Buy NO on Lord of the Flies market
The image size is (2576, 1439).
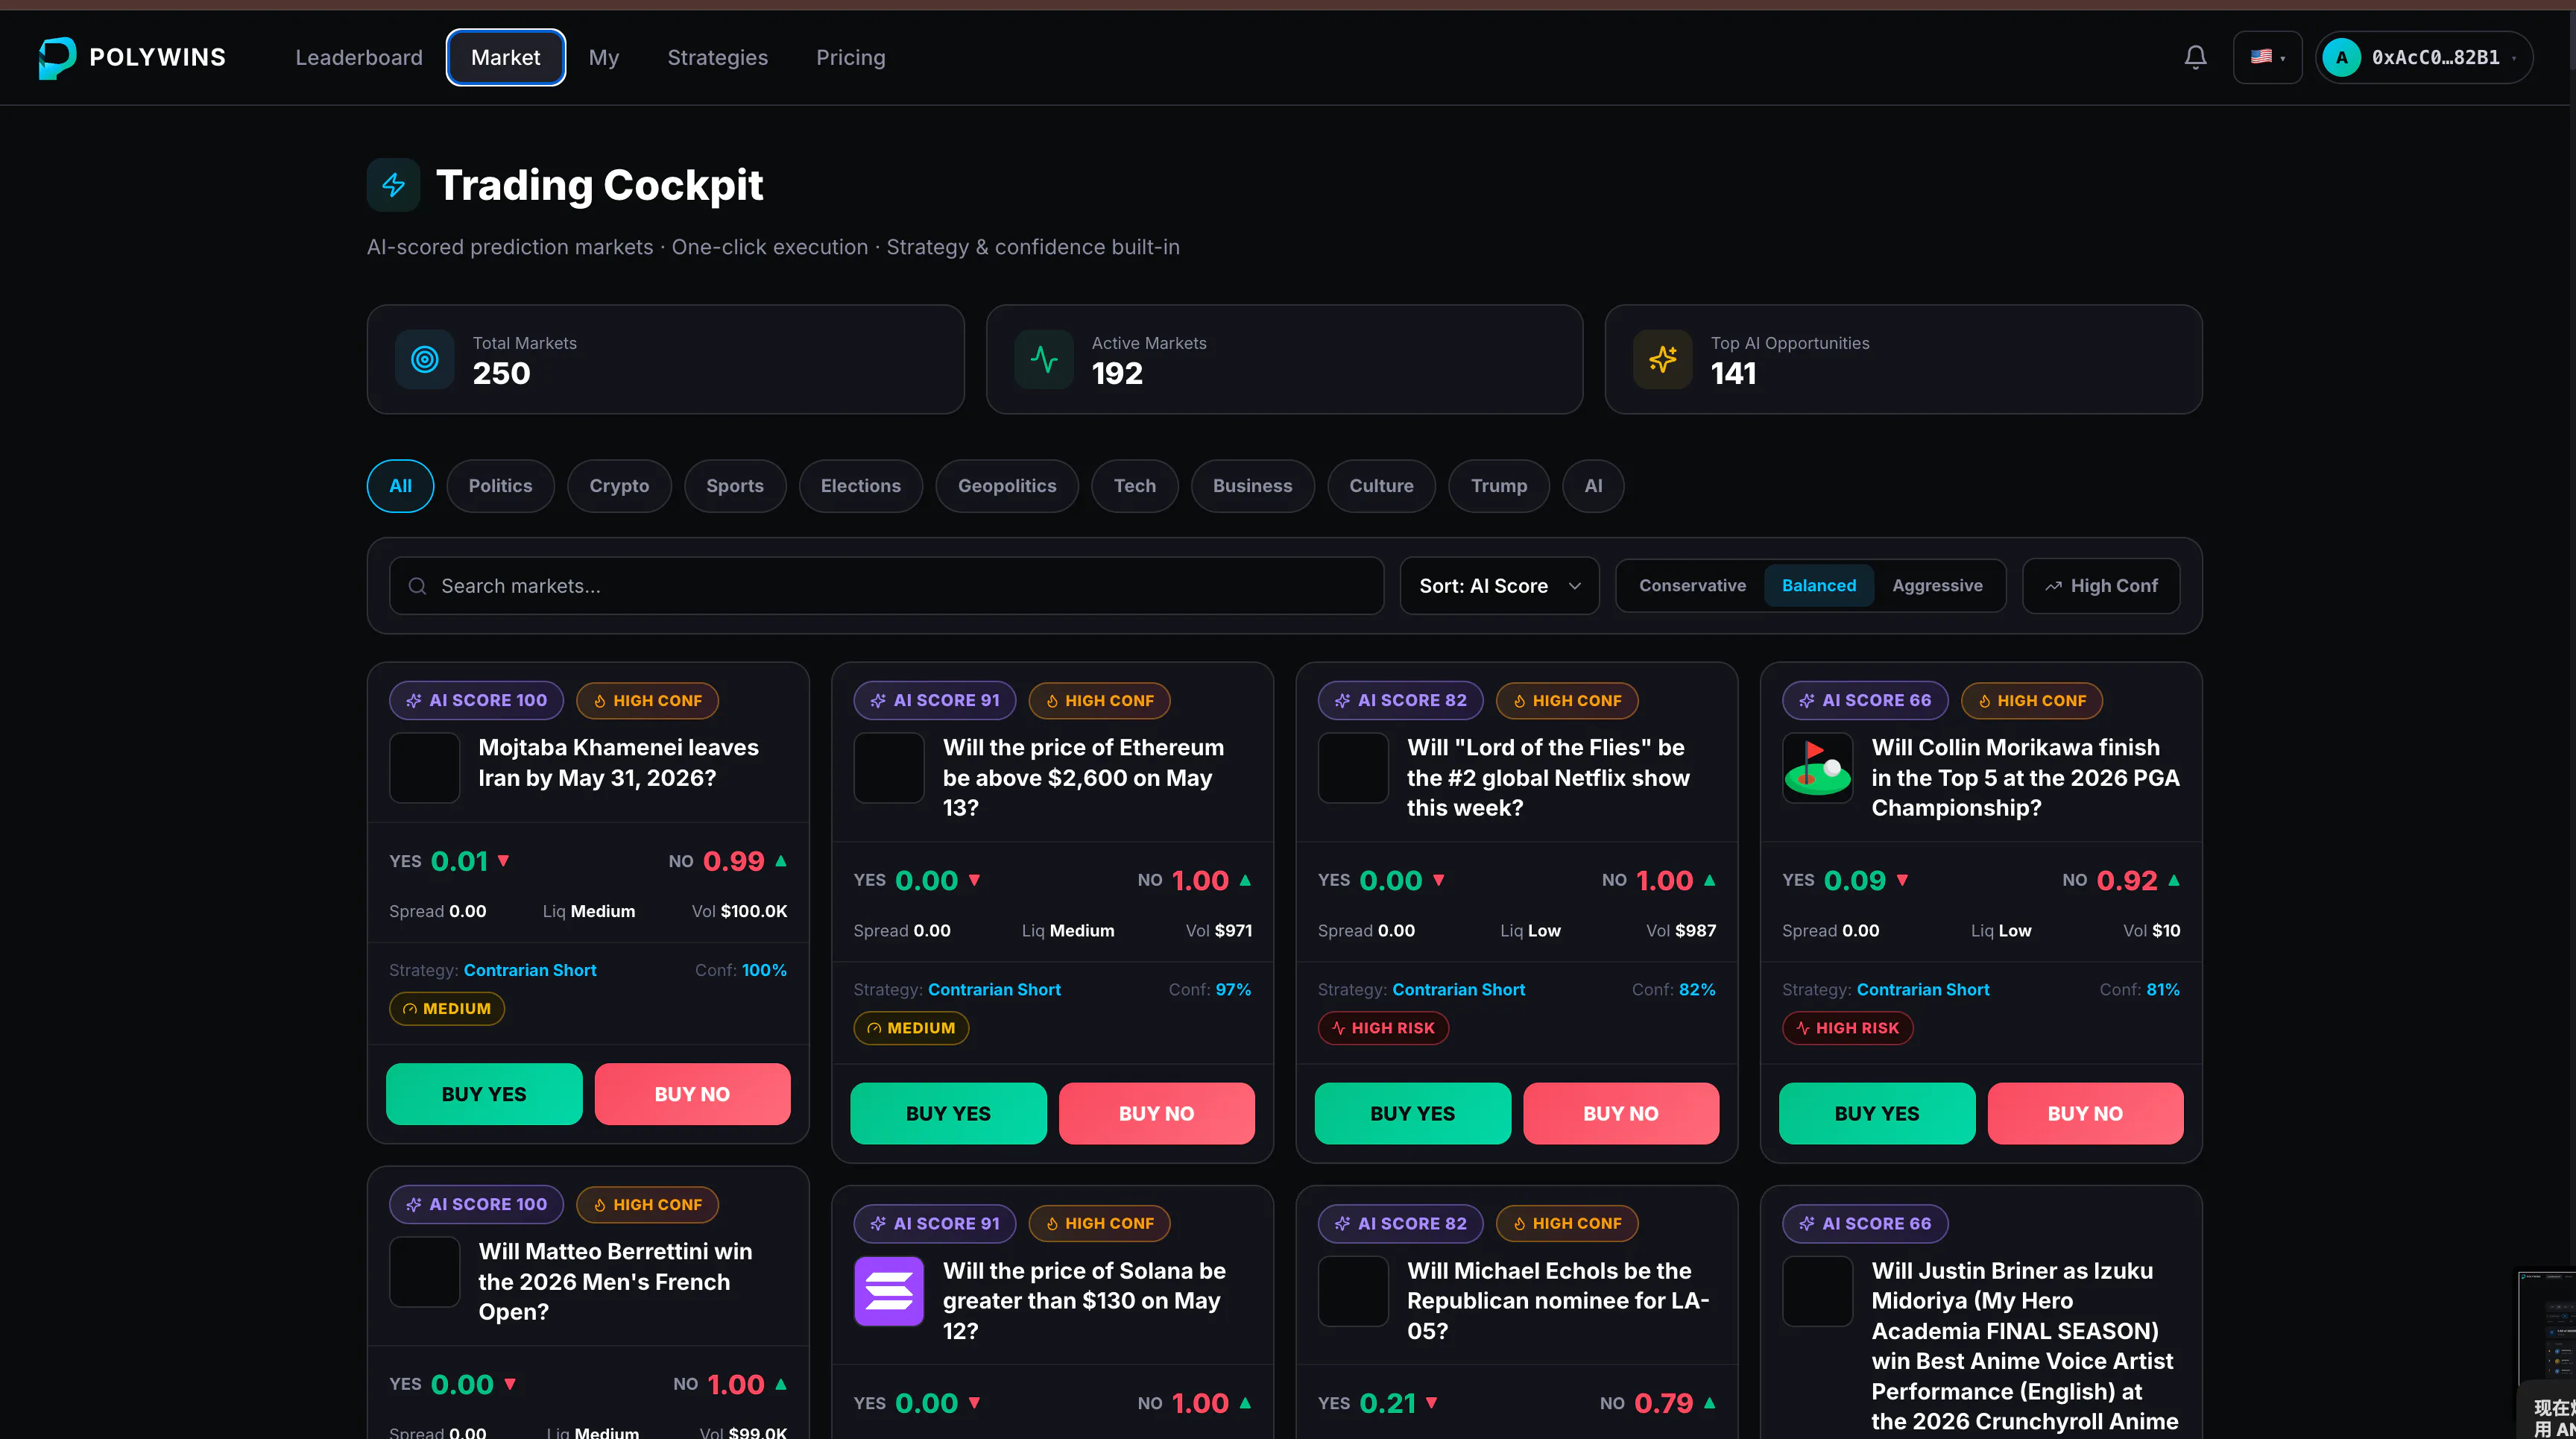click(x=1621, y=1113)
